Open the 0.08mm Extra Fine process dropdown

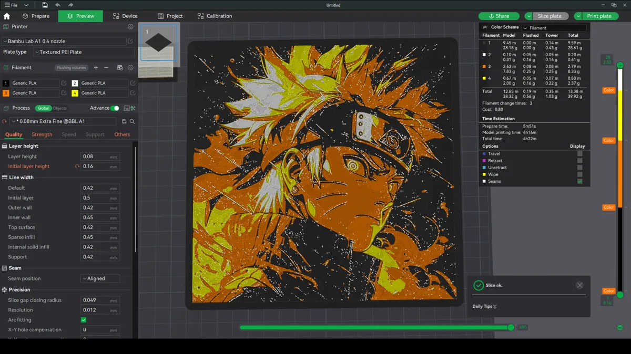point(63,121)
